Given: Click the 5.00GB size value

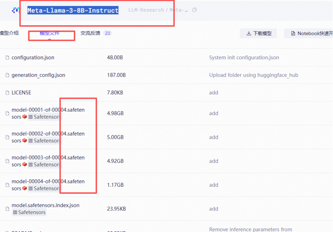Looking at the screenshot, I should (115, 137).
